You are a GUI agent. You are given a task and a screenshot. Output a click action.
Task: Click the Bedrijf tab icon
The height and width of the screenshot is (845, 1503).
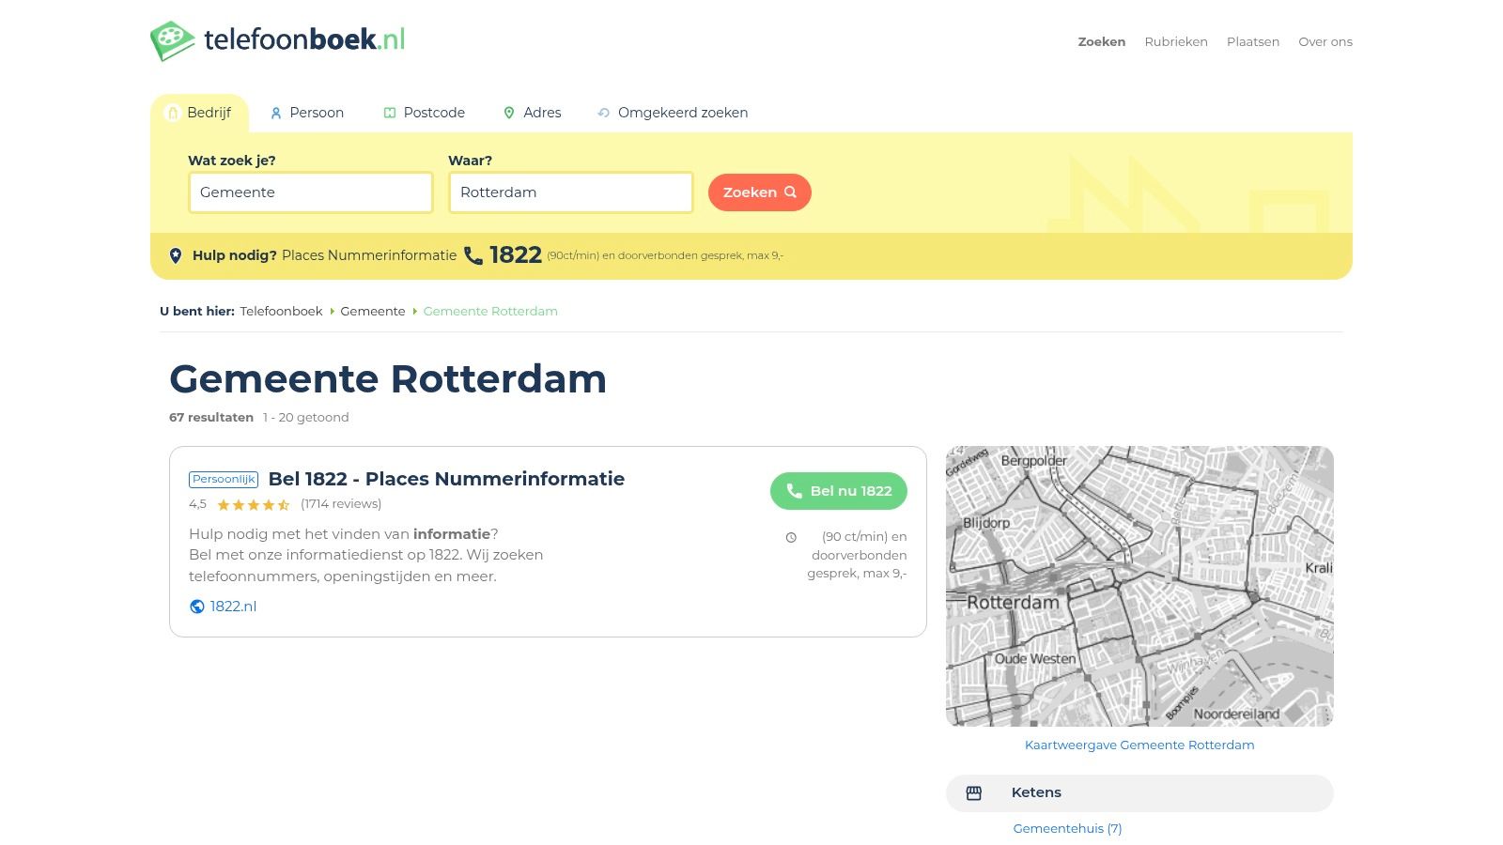173,113
